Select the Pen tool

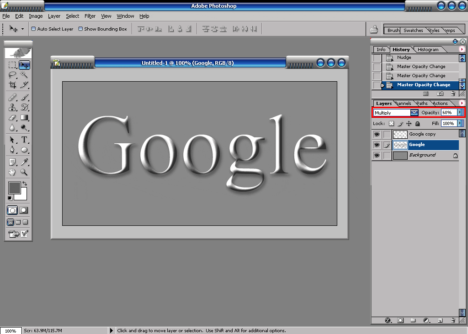[12, 150]
